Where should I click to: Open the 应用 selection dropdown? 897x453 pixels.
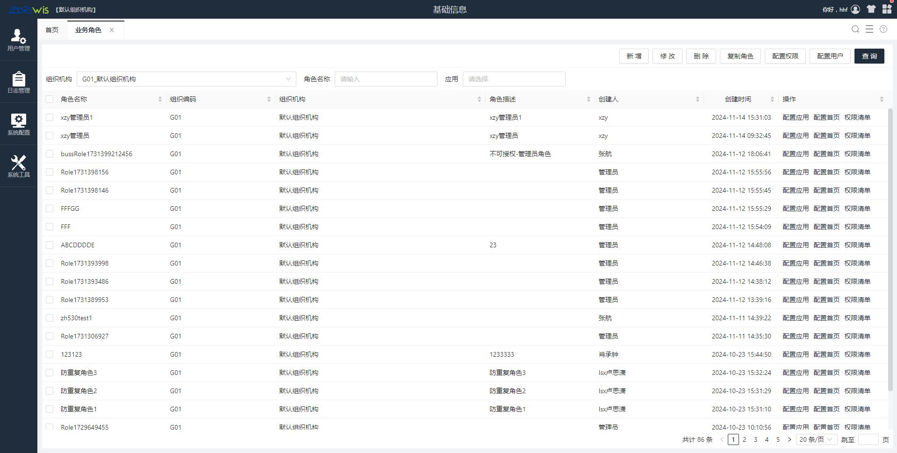(514, 79)
